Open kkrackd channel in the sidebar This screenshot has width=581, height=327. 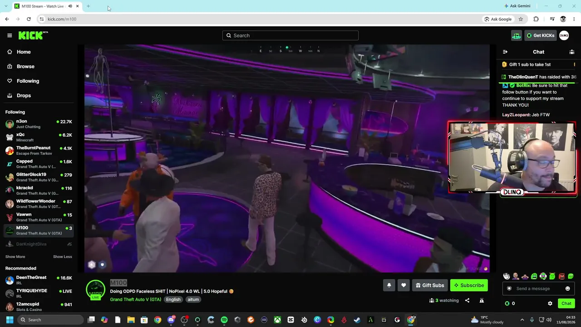(x=39, y=190)
